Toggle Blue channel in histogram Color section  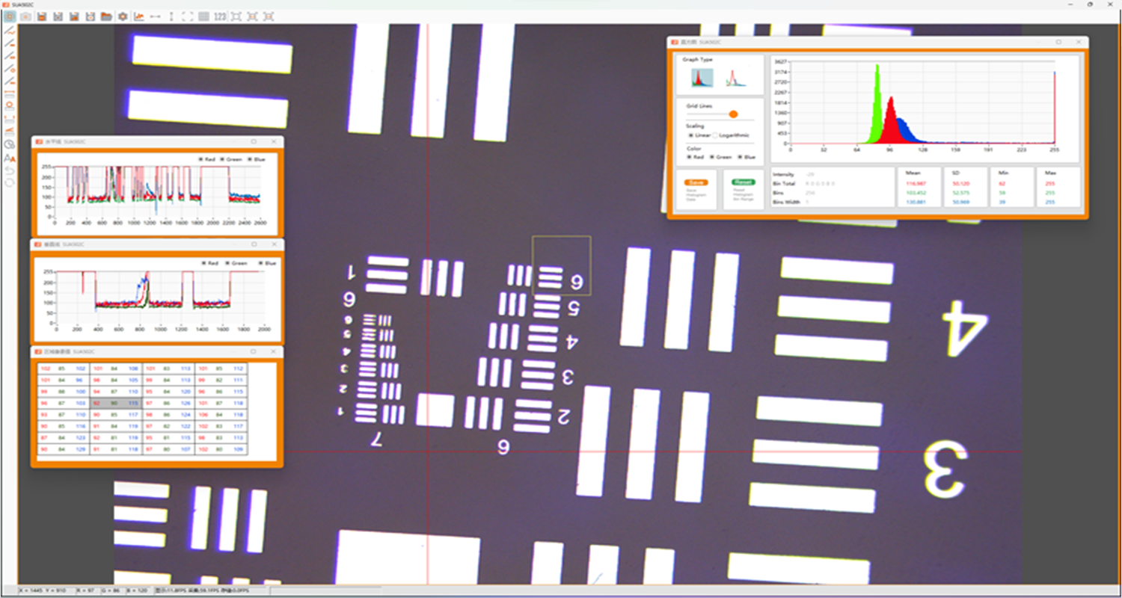point(741,157)
